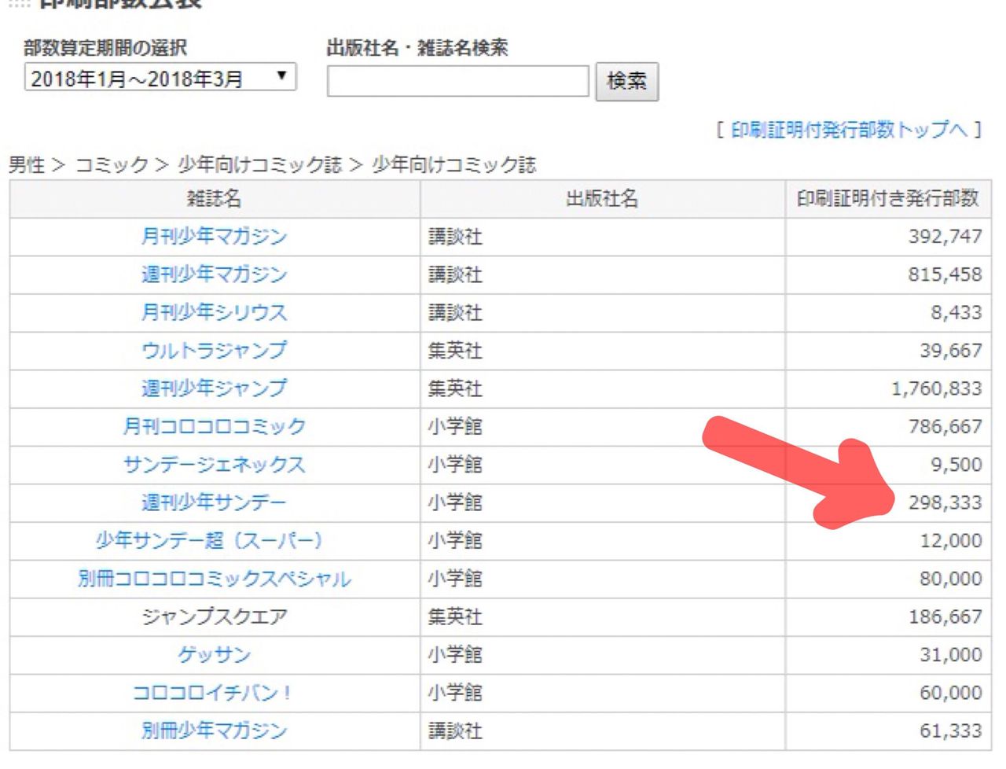Open the 月刊少年シリウス magazine link

[x=214, y=312]
